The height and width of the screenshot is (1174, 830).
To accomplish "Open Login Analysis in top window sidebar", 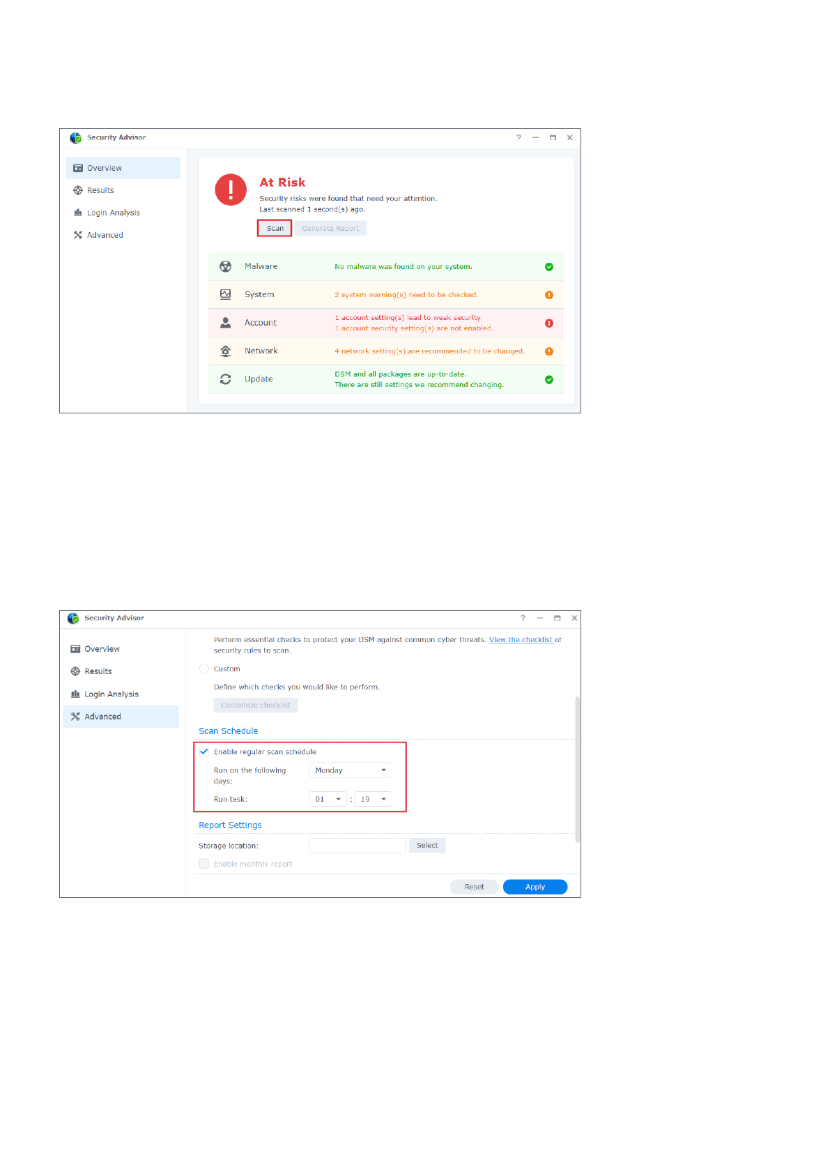I will click(x=113, y=213).
